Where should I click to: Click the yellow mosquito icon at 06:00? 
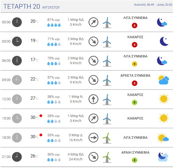click(x=135, y=64)
